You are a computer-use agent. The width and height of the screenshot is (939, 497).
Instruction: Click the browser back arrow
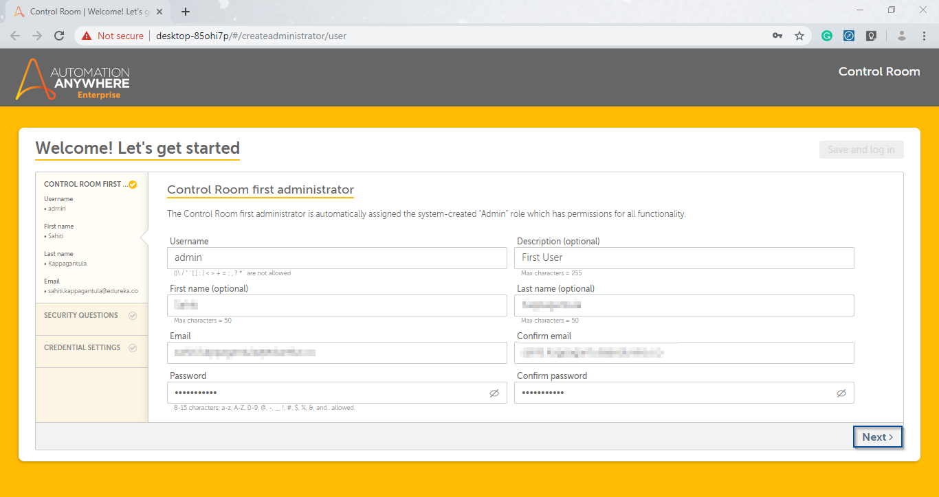15,36
